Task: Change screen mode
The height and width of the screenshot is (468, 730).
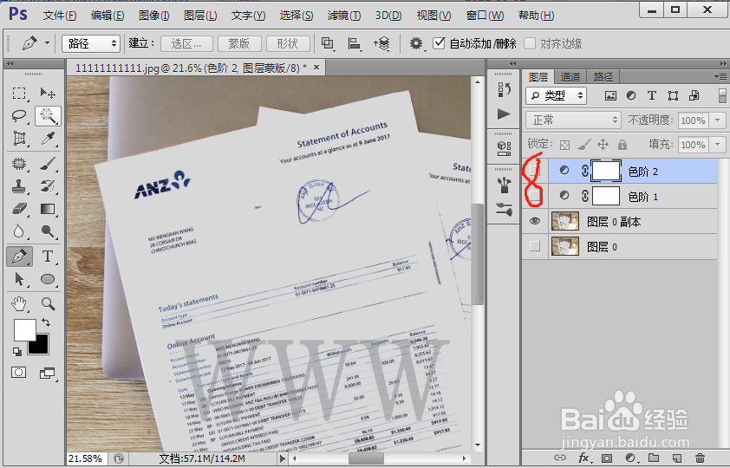Action: click(x=47, y=373)
